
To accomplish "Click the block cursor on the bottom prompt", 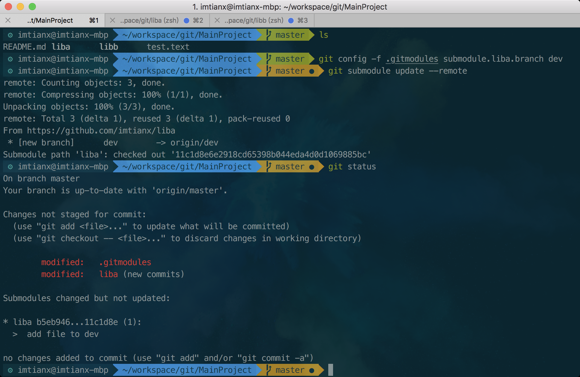I will pyautogui.click(x=331, y=370).
